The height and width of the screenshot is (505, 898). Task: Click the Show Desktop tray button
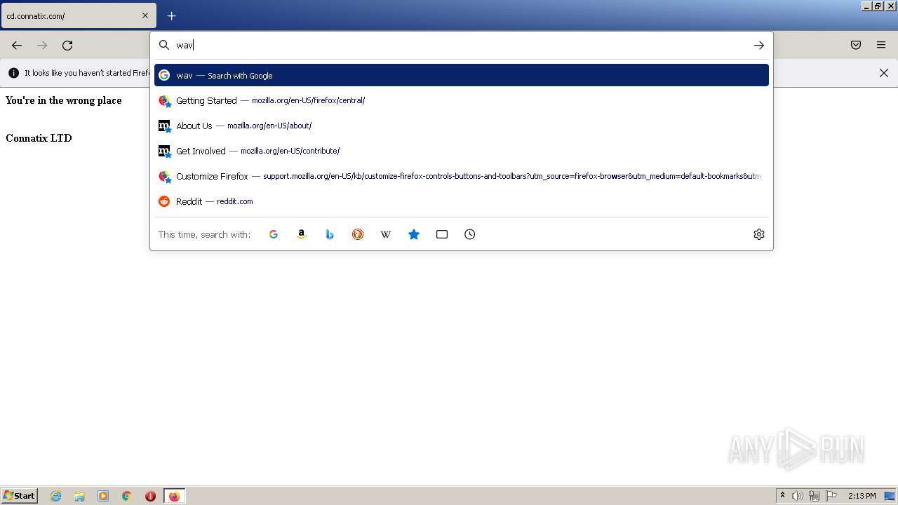[890, 496]
